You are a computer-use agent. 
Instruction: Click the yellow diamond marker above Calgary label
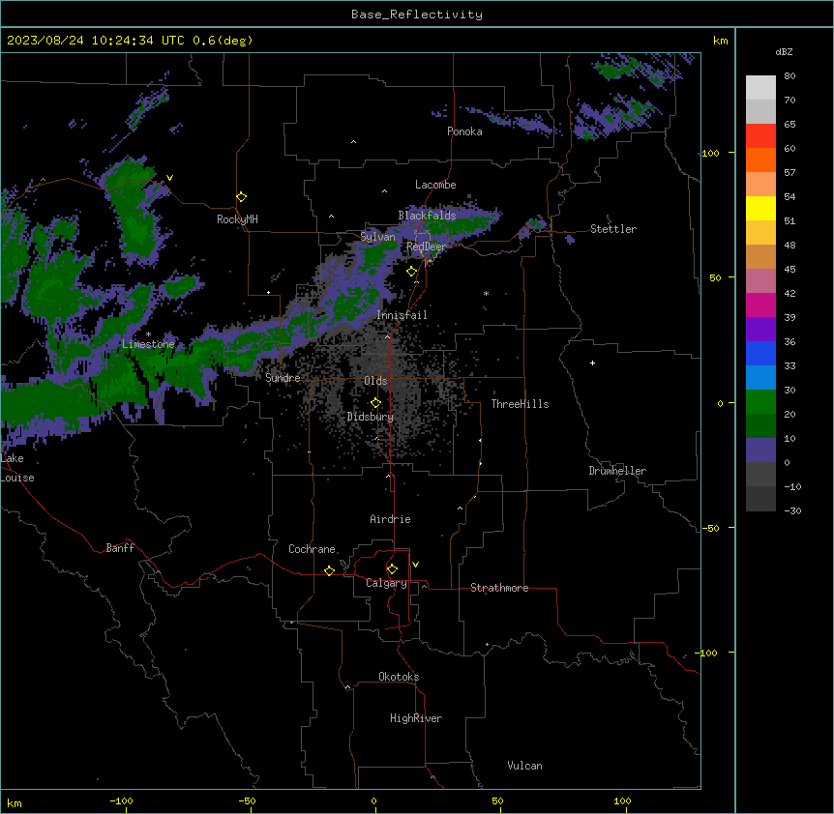tap(392, 569)
